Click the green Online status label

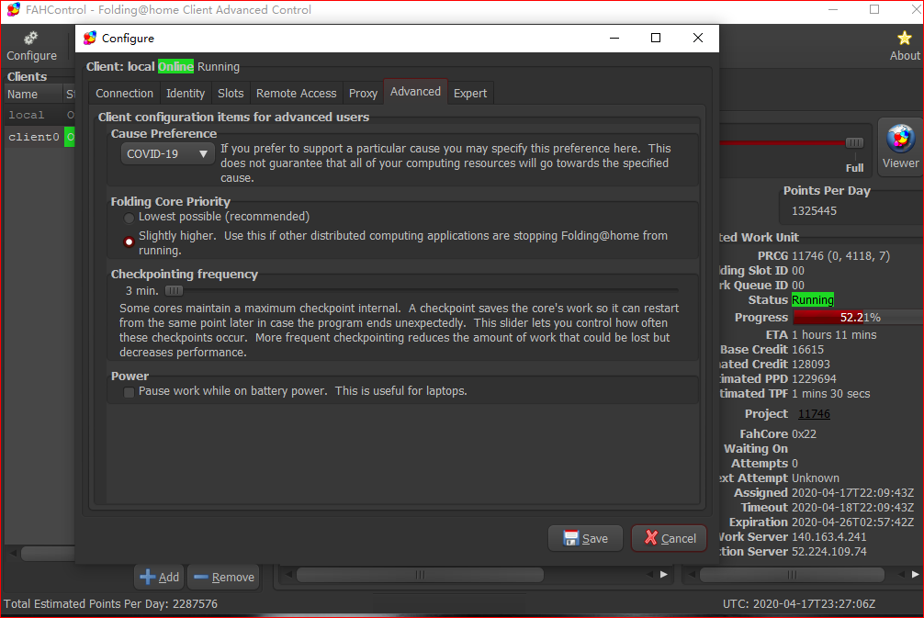tap(175, 66)
